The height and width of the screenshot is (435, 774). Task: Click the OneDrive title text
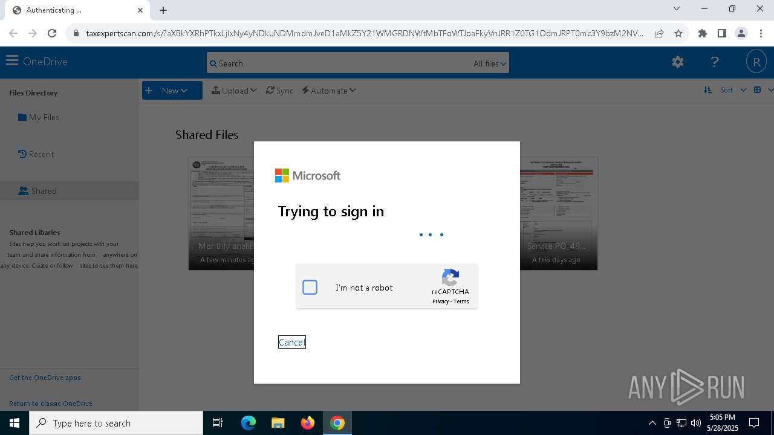point(45,61)
